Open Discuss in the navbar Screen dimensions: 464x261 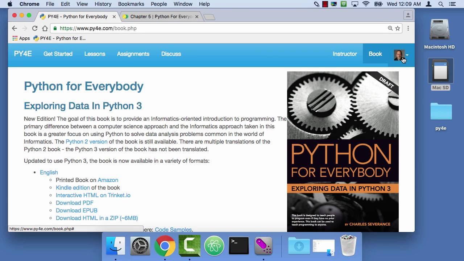pos(171,54)
